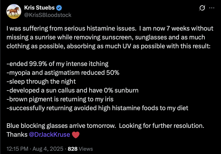Image resolution: width=221 pixels, height=154 pixels.
Task: Open the @KrisSBloodstock handle
Action: (x=48, y=15)
